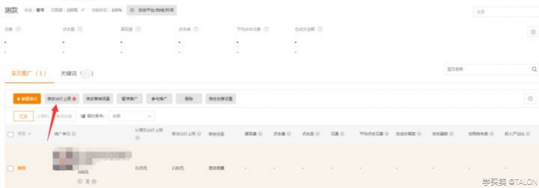Image resolution: width=539 pixels, height=188 pixels.
Task: Click help icon beside summary 点击率 metric
Action: (196, 29)
